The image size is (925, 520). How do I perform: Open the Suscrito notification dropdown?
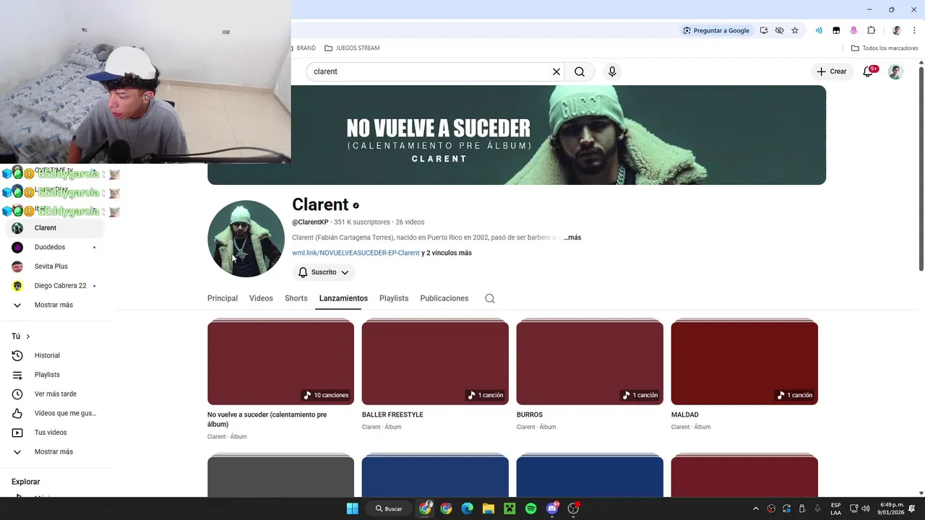324,272
